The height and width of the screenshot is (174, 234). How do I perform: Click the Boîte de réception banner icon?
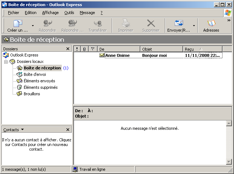tap(6, 40)
